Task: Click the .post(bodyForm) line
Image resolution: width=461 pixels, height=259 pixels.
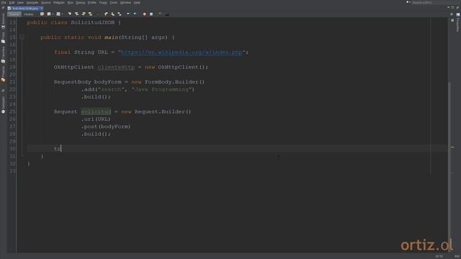Action: tap(106, 127)
